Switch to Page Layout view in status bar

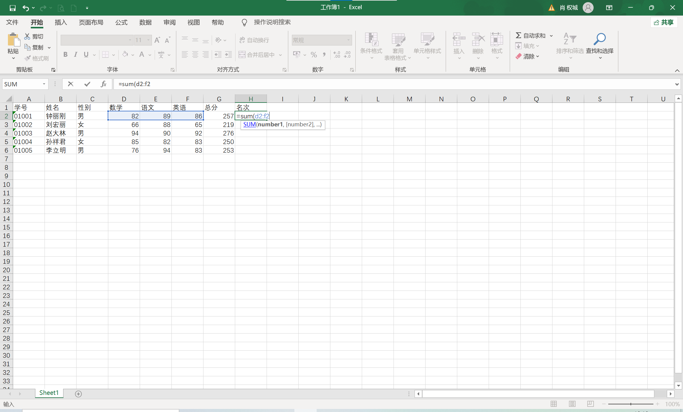pyautogui.click(x=572, y=404)
